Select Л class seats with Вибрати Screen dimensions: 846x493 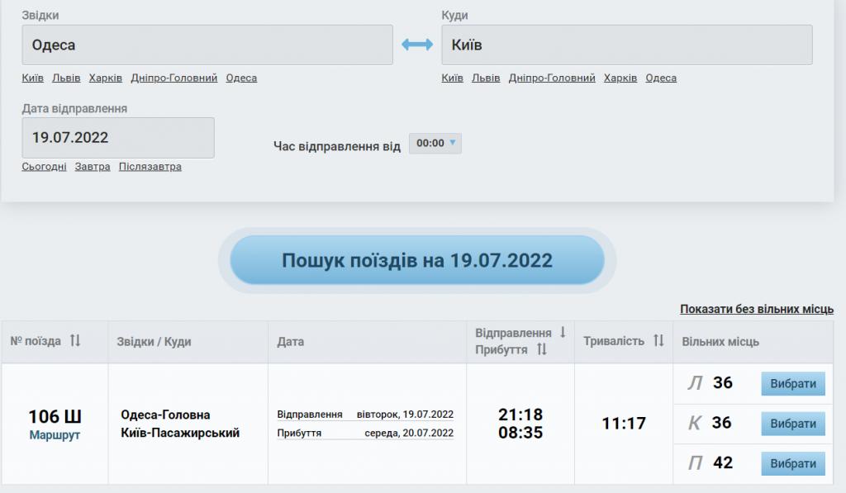[x=792, y=384]
